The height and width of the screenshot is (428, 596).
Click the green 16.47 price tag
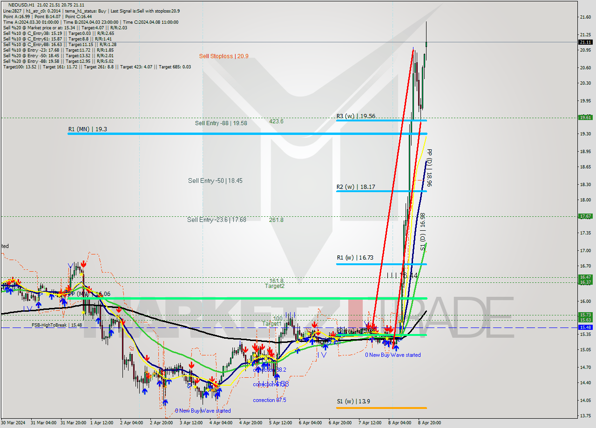pos(585,277)
